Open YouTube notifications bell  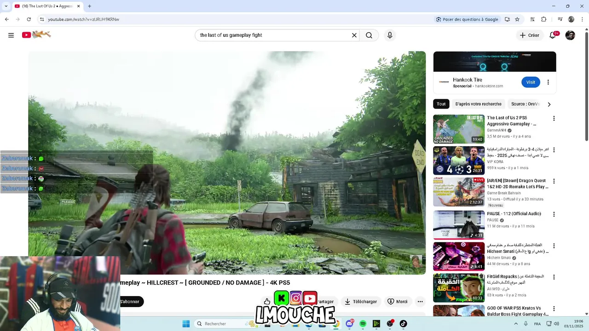[553, 35]
